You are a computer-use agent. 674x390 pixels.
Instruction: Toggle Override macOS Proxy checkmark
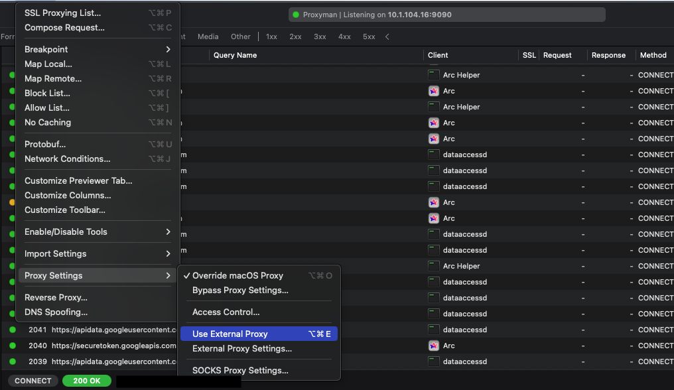(259, 276)
